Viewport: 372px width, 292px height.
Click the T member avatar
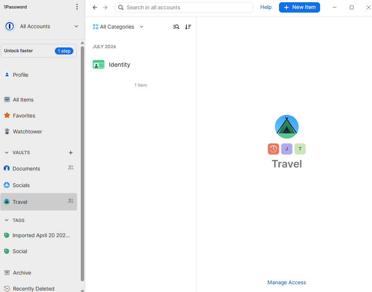[x=300, y=149]
